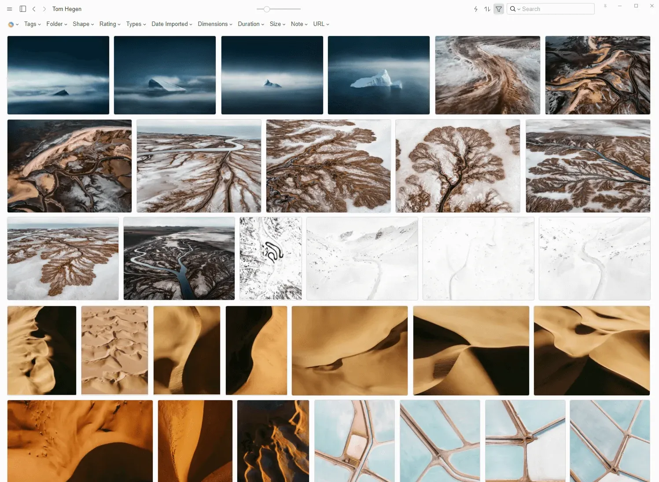Toggle the sidebar panel icon
The height and width of the screenshot is (482, 659).
coord(23,9)
